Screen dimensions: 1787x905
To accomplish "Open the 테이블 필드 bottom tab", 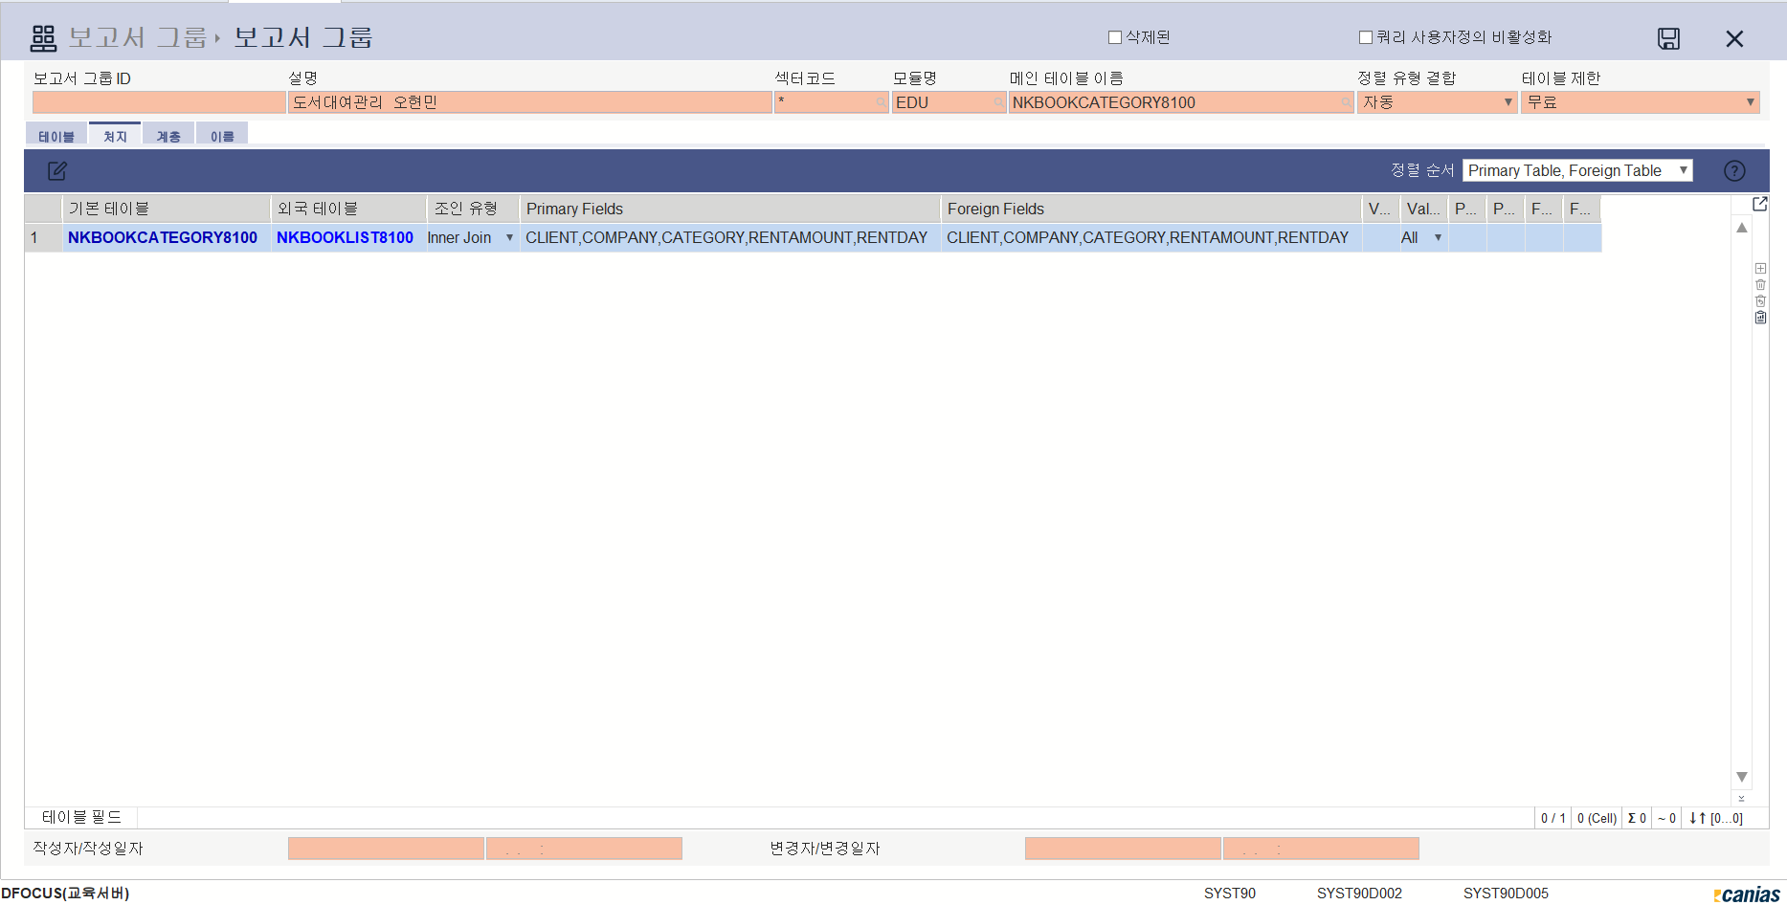I will (x=81, y=817).
